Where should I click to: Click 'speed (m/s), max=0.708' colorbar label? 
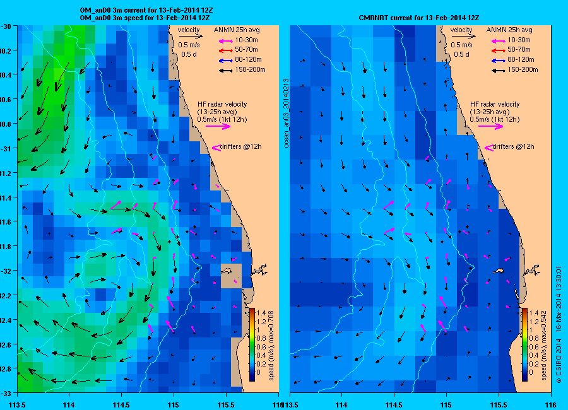[x=271, y=345]
